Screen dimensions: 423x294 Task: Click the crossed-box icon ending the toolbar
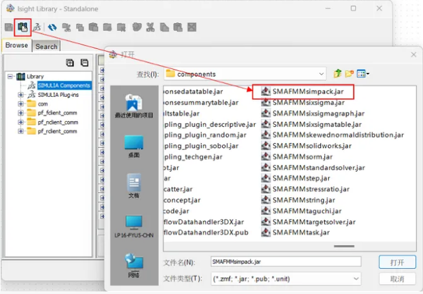point(192,27)
